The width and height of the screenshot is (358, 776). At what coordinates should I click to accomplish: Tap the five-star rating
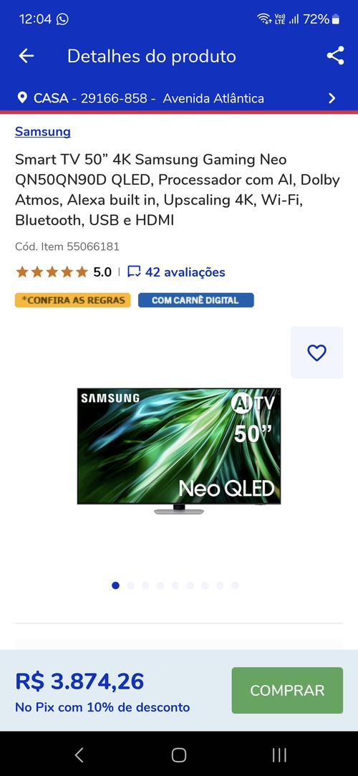point(52,272)
